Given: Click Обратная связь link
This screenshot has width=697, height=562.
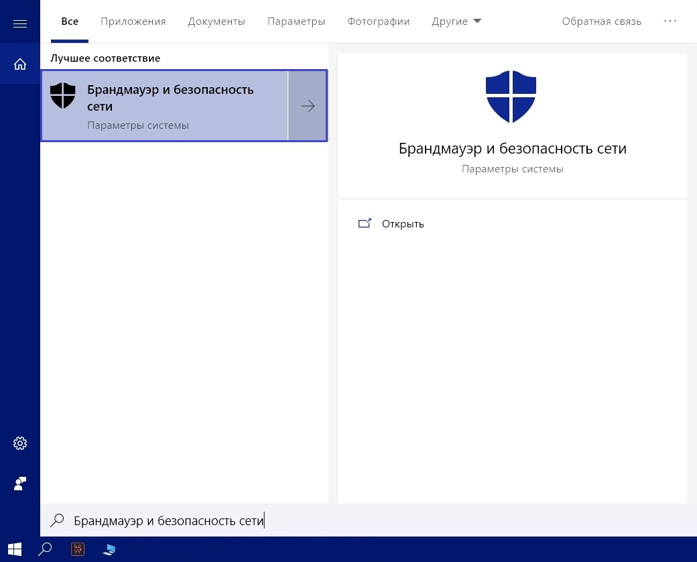Looking at the screenshot, I should [601, 21].
